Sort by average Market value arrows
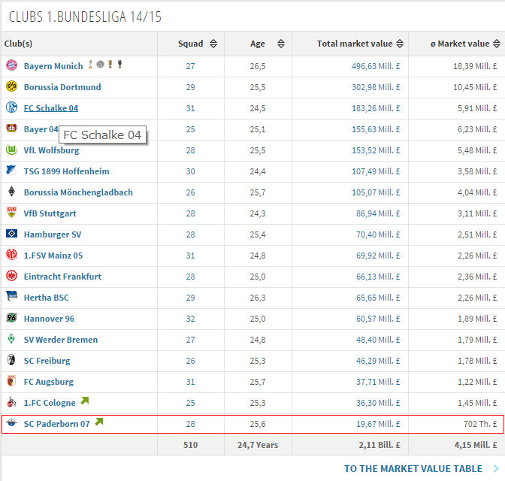505x481 pixels. (x=498, y=44)
